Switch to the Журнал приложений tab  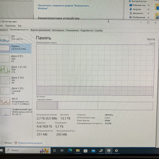[40, 30]
